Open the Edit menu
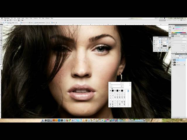The height and width of the screenshot is (140, 187). [15, 18]
